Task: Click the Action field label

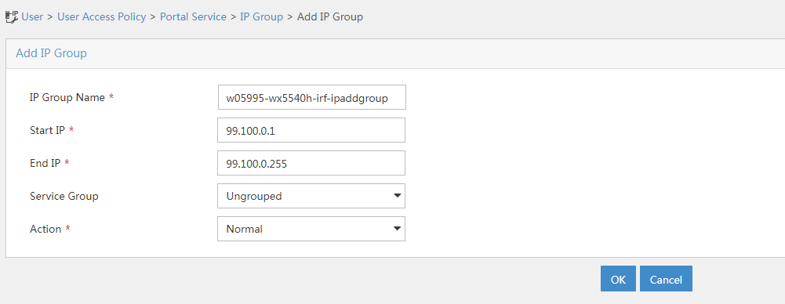Action: click(45, 229)
